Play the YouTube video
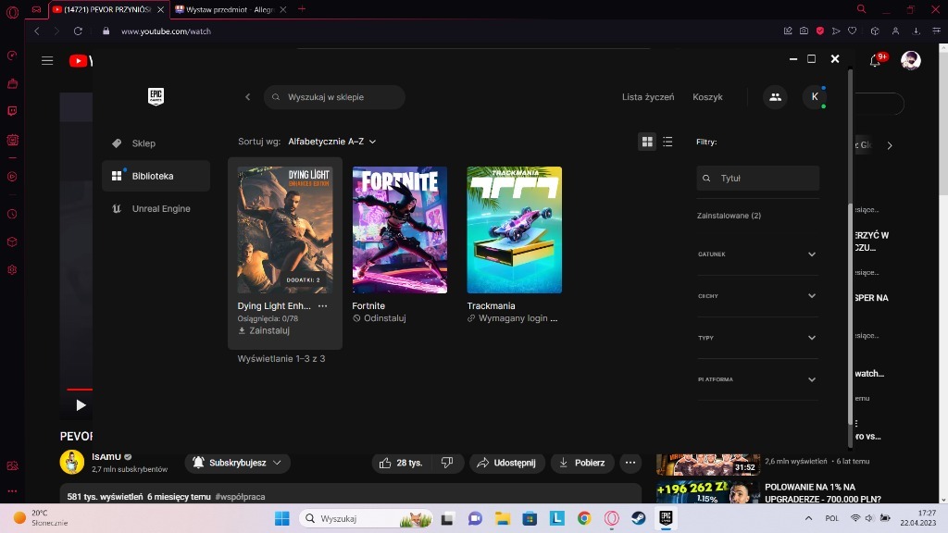 pyautogui.click(x=81, y=405)
